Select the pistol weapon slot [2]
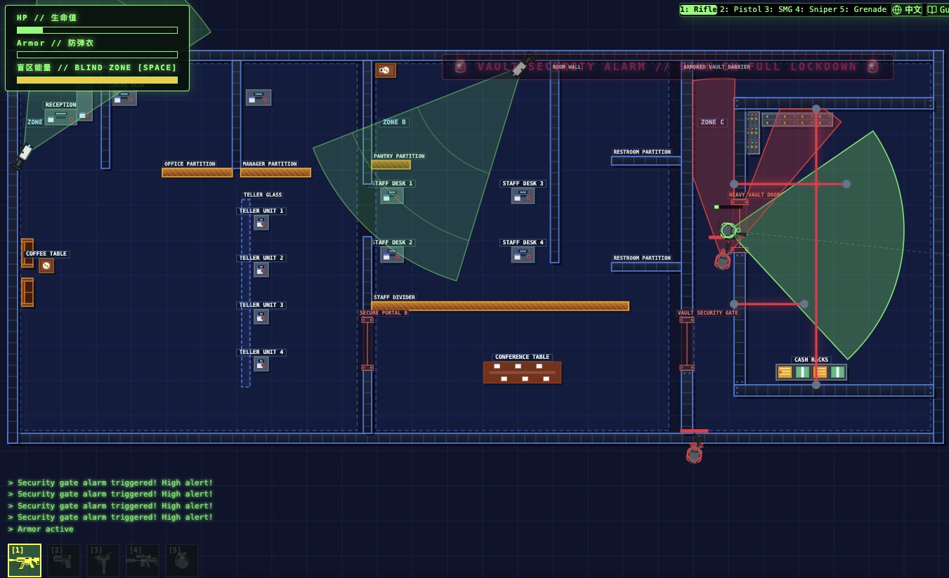The height and width of the screenshot is (578, 949). click(64, 560)
